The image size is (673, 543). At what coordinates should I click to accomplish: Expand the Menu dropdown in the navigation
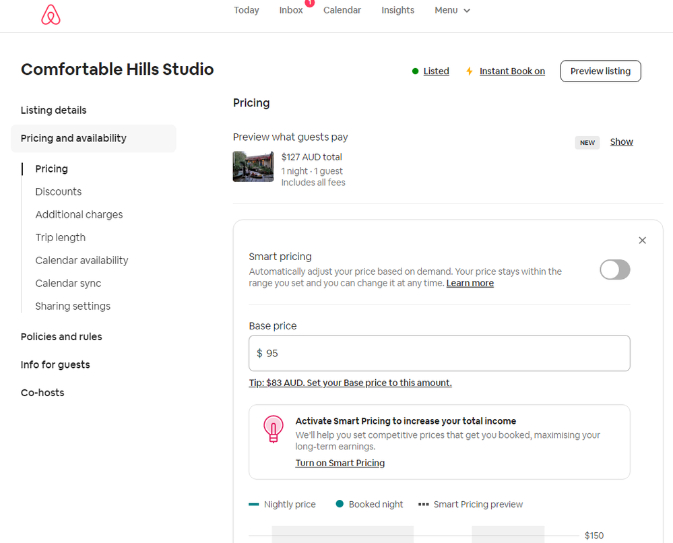click(452, 10)
